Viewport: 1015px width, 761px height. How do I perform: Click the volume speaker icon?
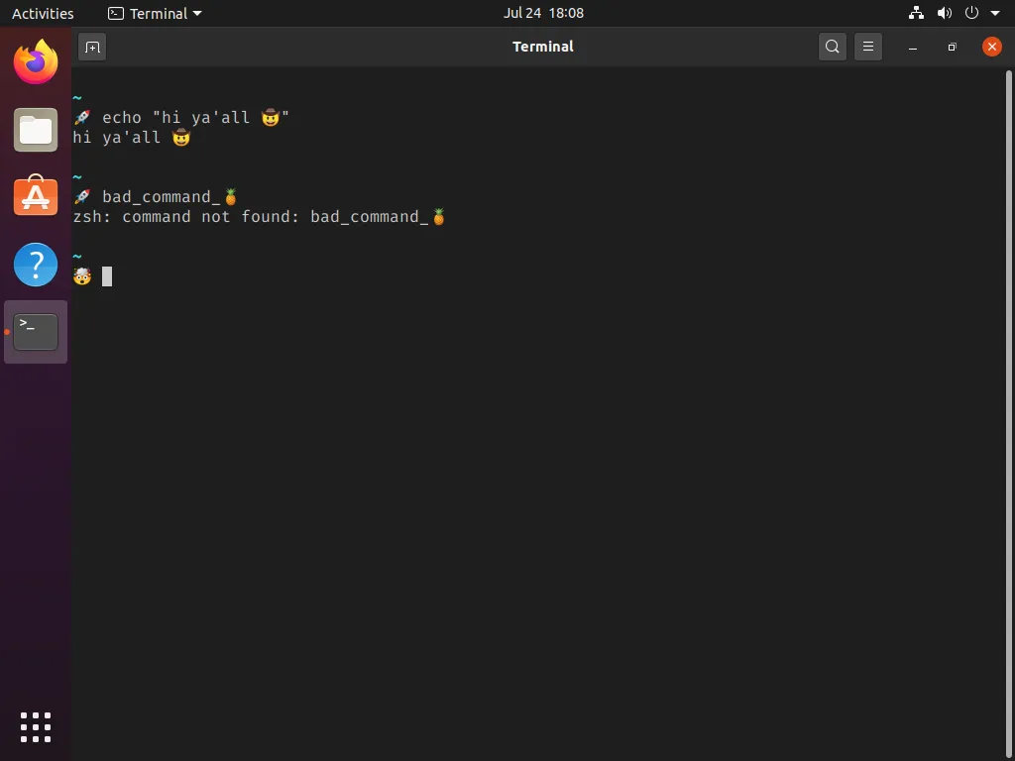coord(944,14)
